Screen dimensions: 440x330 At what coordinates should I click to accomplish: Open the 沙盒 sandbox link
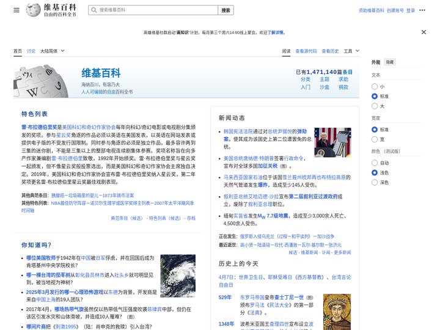(x=324, y=87)
